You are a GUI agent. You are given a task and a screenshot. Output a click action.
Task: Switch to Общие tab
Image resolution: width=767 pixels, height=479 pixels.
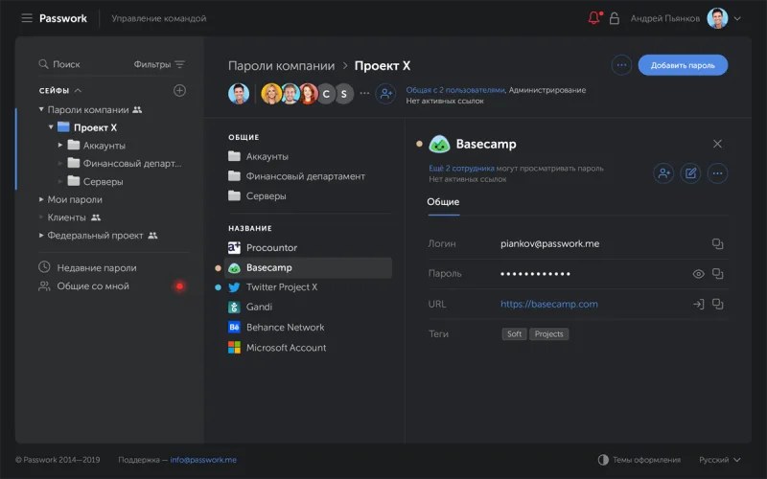click(x=443, y=202)
